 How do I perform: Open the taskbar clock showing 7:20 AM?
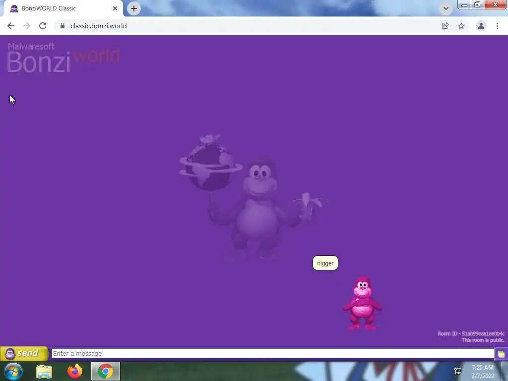click(x=483, y=372)
